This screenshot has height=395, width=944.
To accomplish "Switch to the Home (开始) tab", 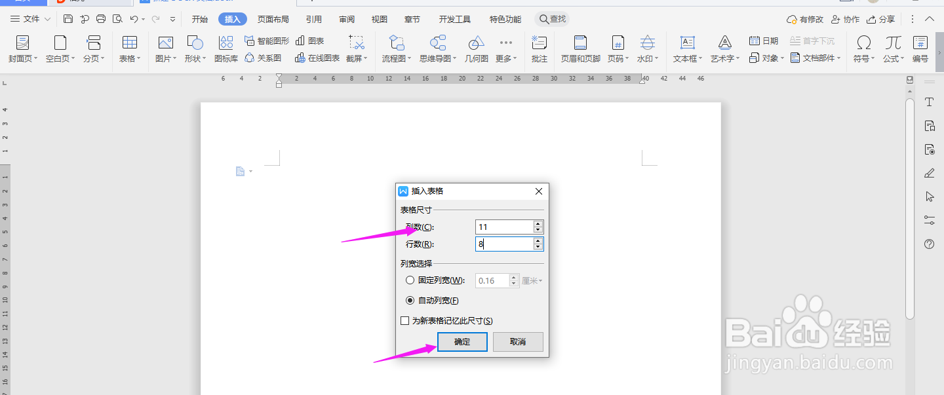I will click(200, 20).
